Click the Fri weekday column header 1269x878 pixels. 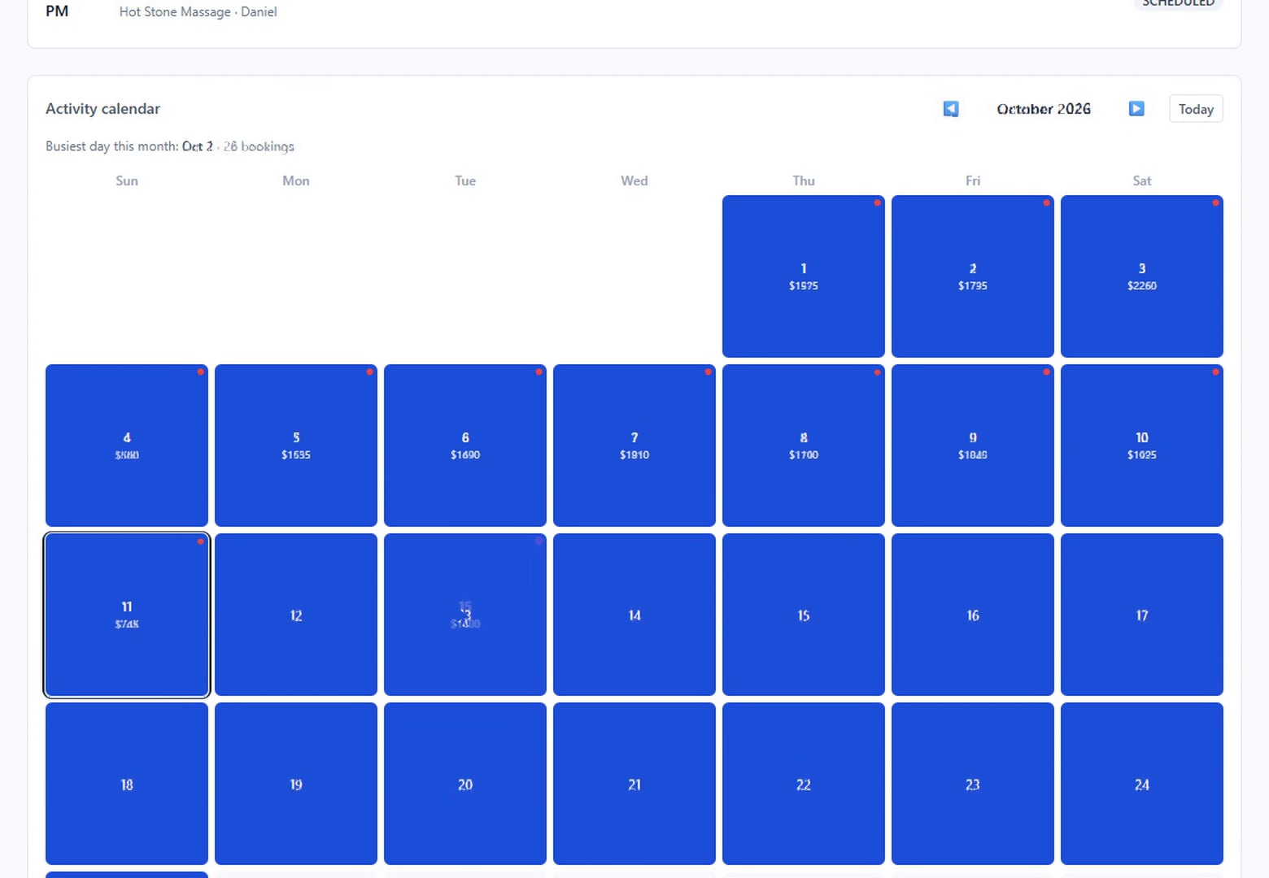pyautogui.click(x=973, y=180)
